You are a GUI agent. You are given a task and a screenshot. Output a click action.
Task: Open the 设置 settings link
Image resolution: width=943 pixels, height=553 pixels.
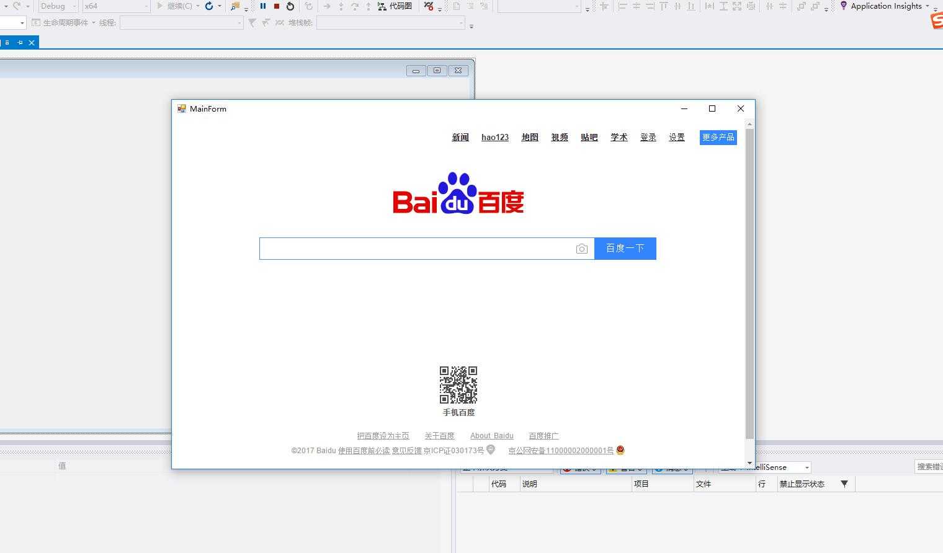point(677,138)
